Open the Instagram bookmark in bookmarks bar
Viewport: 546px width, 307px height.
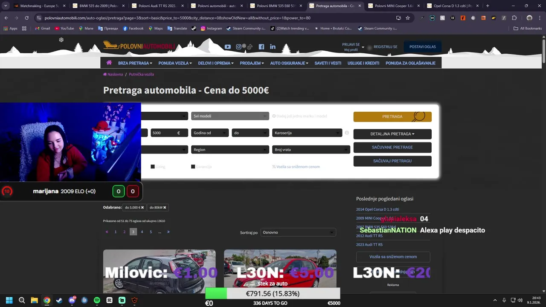[211, 29]
